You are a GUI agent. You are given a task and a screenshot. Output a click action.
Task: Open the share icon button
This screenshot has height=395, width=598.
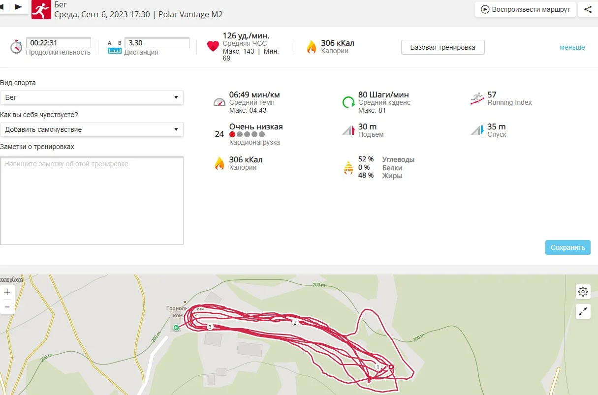point(588,9)
